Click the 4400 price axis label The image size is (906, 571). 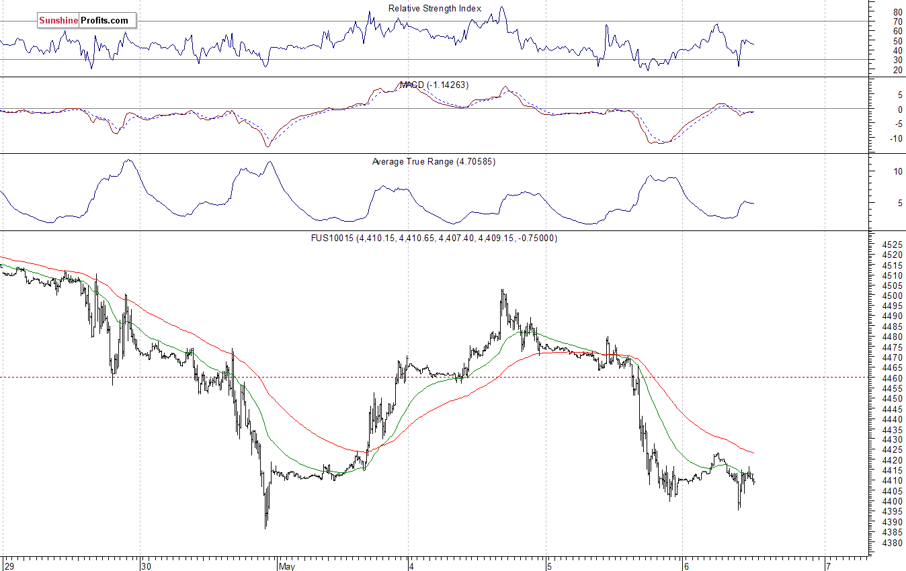pyautogui.click(x=892, y=502)
